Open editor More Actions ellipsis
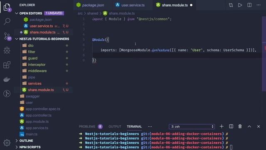The height and width of the screenshot is (150, 266). [x=259, y=5]
